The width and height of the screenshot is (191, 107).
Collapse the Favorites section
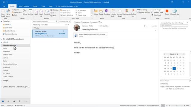pyautogui.click(x=2, y=21)
